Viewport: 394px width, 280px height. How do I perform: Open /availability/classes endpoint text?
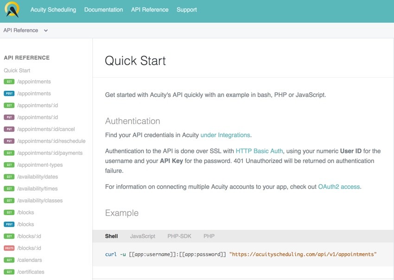pyautogui.click(x=40, y=201)
